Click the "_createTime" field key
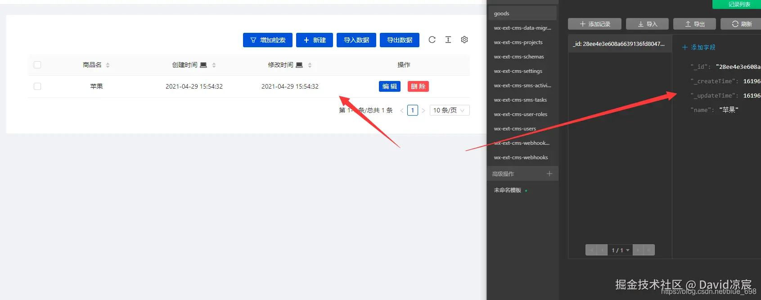 click(714, 81)
